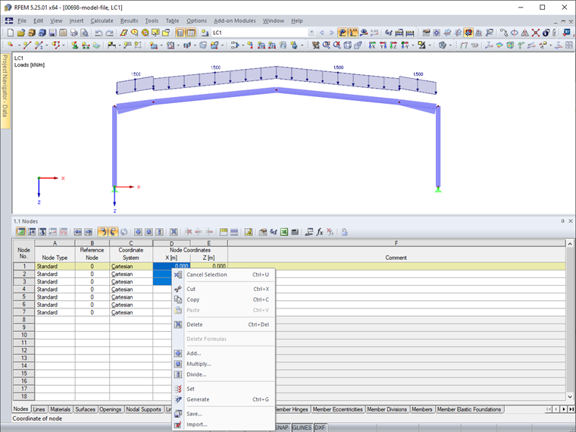This screenshot has width=576, height=432.
Task: Open the Project Navigator - Data side panel
Action: pos(5,91)
